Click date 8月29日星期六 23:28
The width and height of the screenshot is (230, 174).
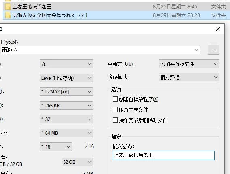[x=177, y=15]
